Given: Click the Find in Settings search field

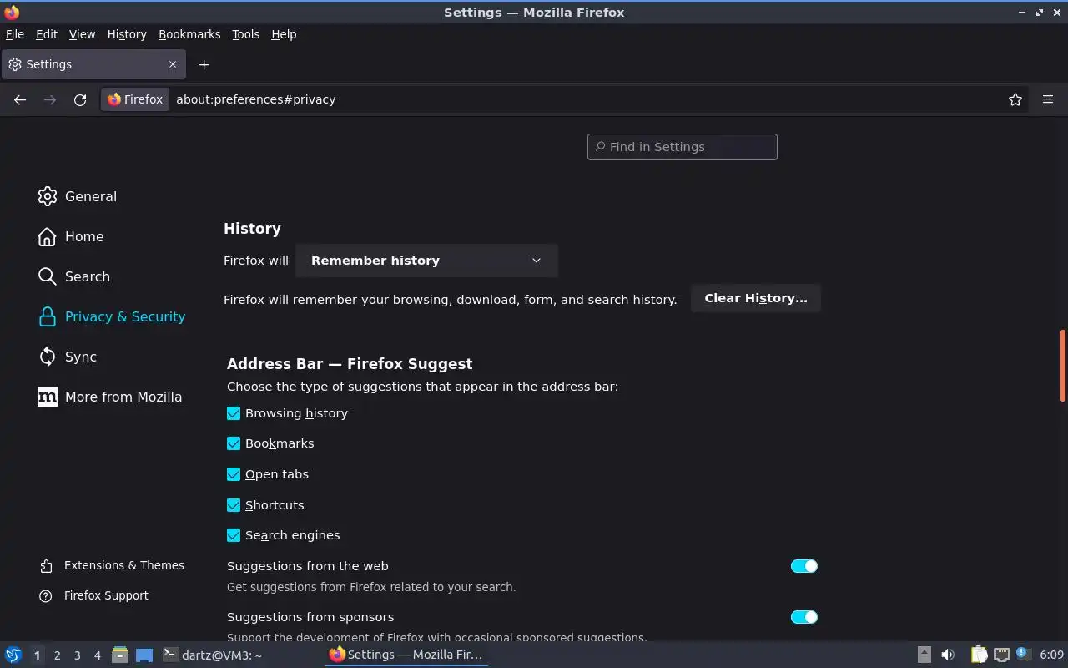Looking at the screenshot, I should click(x=683, y=147).
